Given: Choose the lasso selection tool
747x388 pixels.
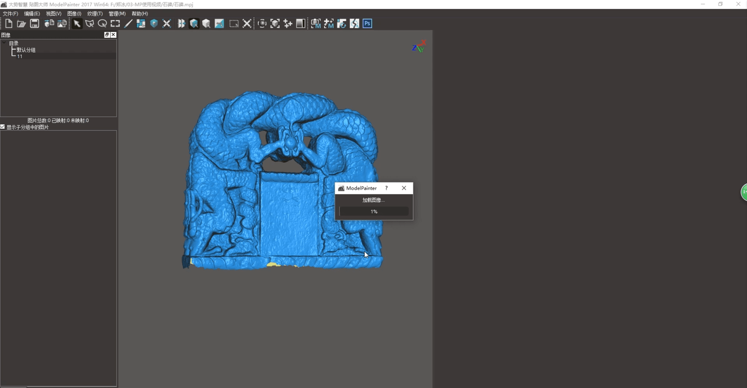Looking at the screenshot, I should [x=102, y=24].
